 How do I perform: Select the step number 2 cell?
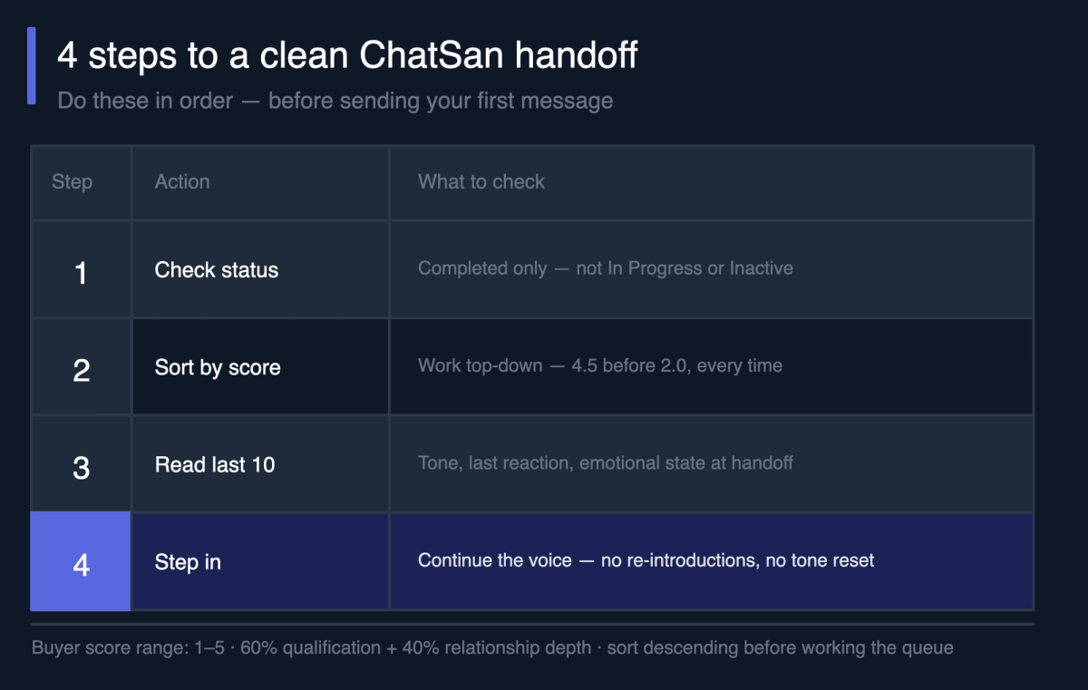81,367
